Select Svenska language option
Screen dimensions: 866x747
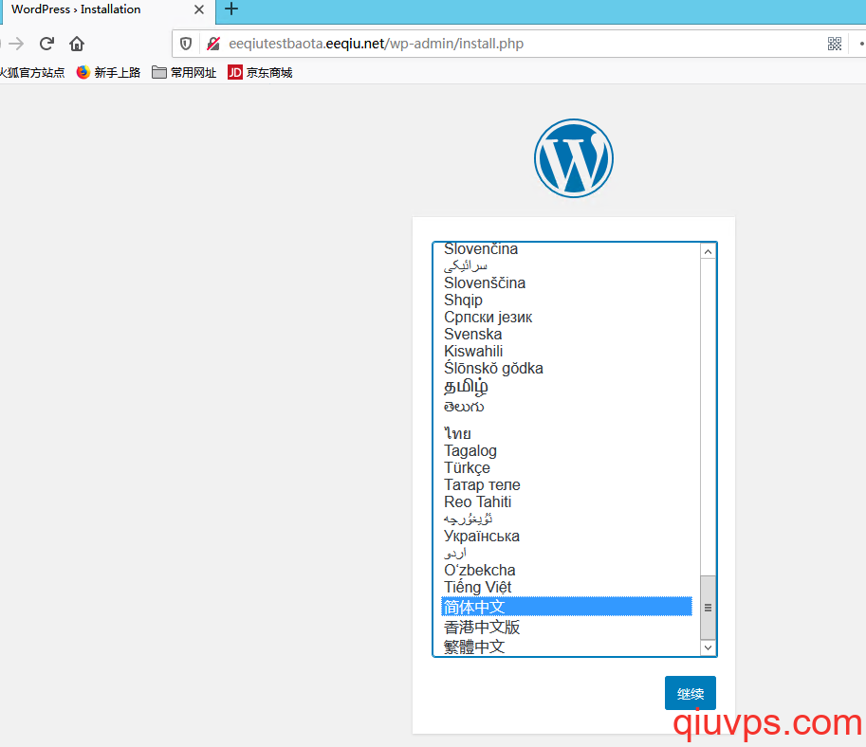click(x=566, y=334)
